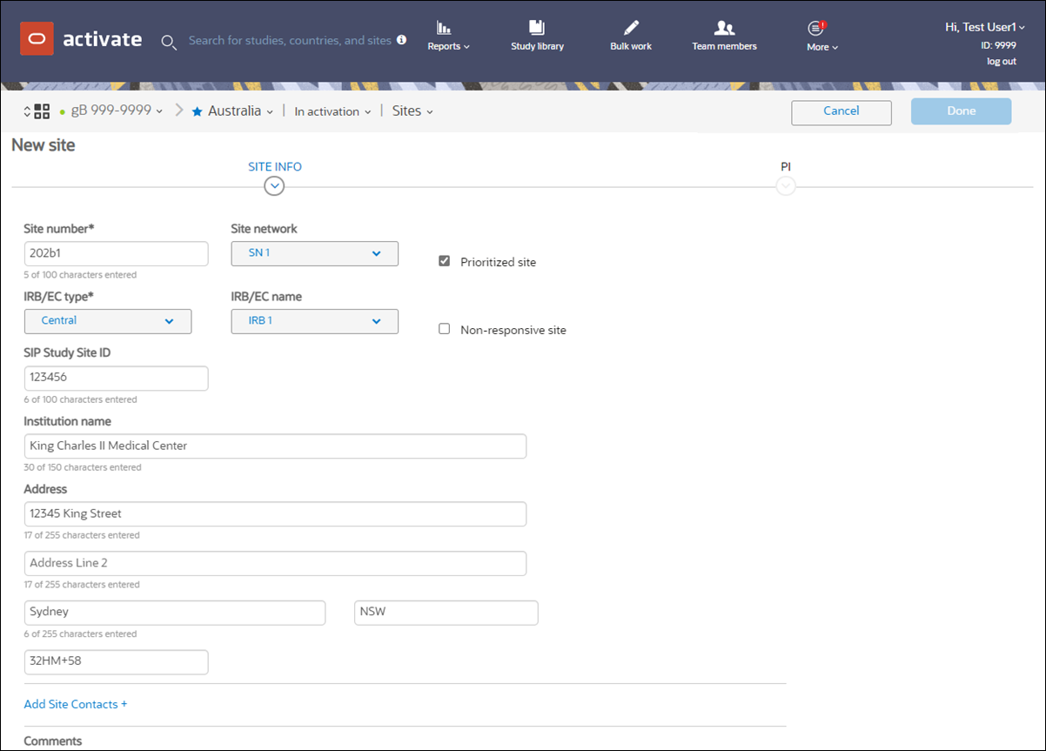Uncheck the Prioritized site checkbox
1046x751 pixels.
pos(444,259)
